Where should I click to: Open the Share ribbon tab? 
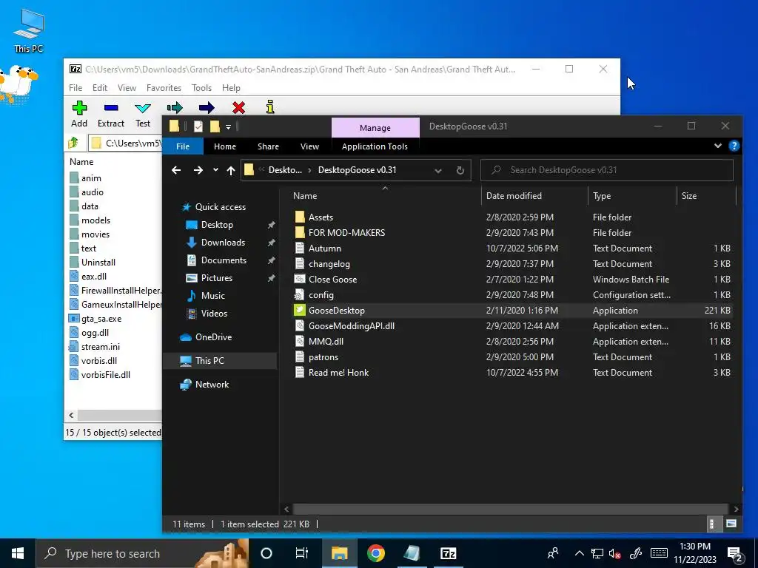[268, 146]
